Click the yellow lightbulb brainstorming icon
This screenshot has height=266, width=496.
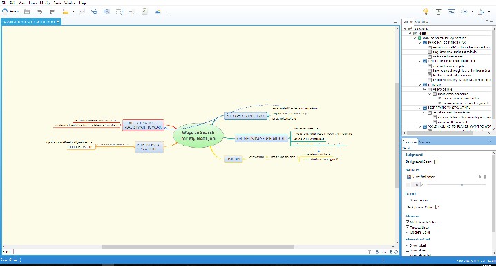pyautogui.click(x=426, y=11)
